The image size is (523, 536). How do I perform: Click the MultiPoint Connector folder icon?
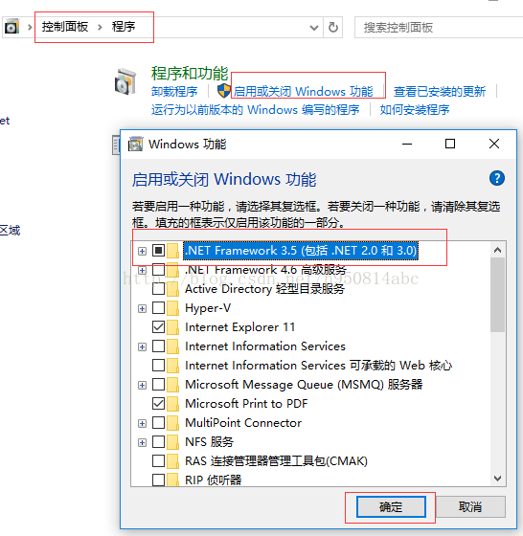[x=173, y=423]
